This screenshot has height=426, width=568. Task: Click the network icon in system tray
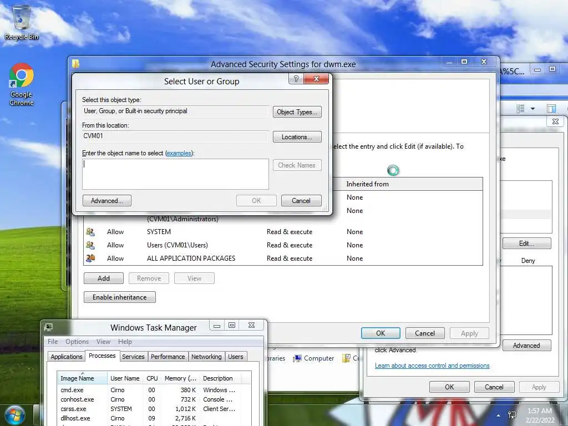pyautogui.click(x=512, y=415)
